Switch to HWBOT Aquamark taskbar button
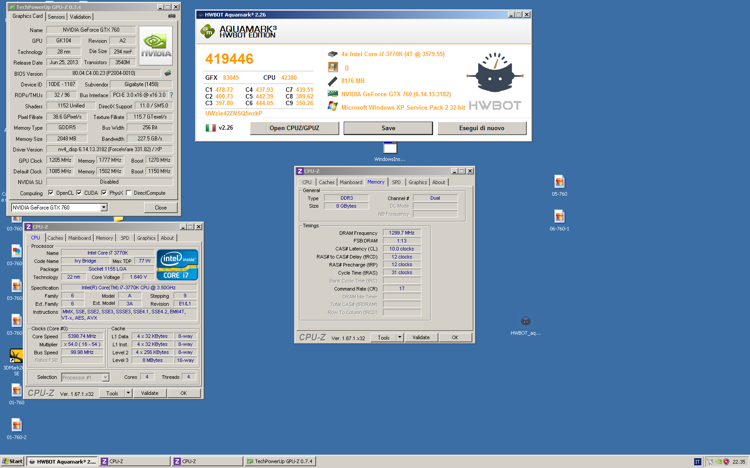 [x=62, y=462]
